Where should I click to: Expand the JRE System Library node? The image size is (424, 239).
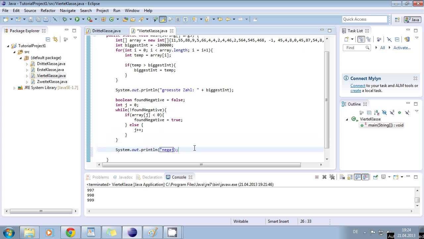15,88
